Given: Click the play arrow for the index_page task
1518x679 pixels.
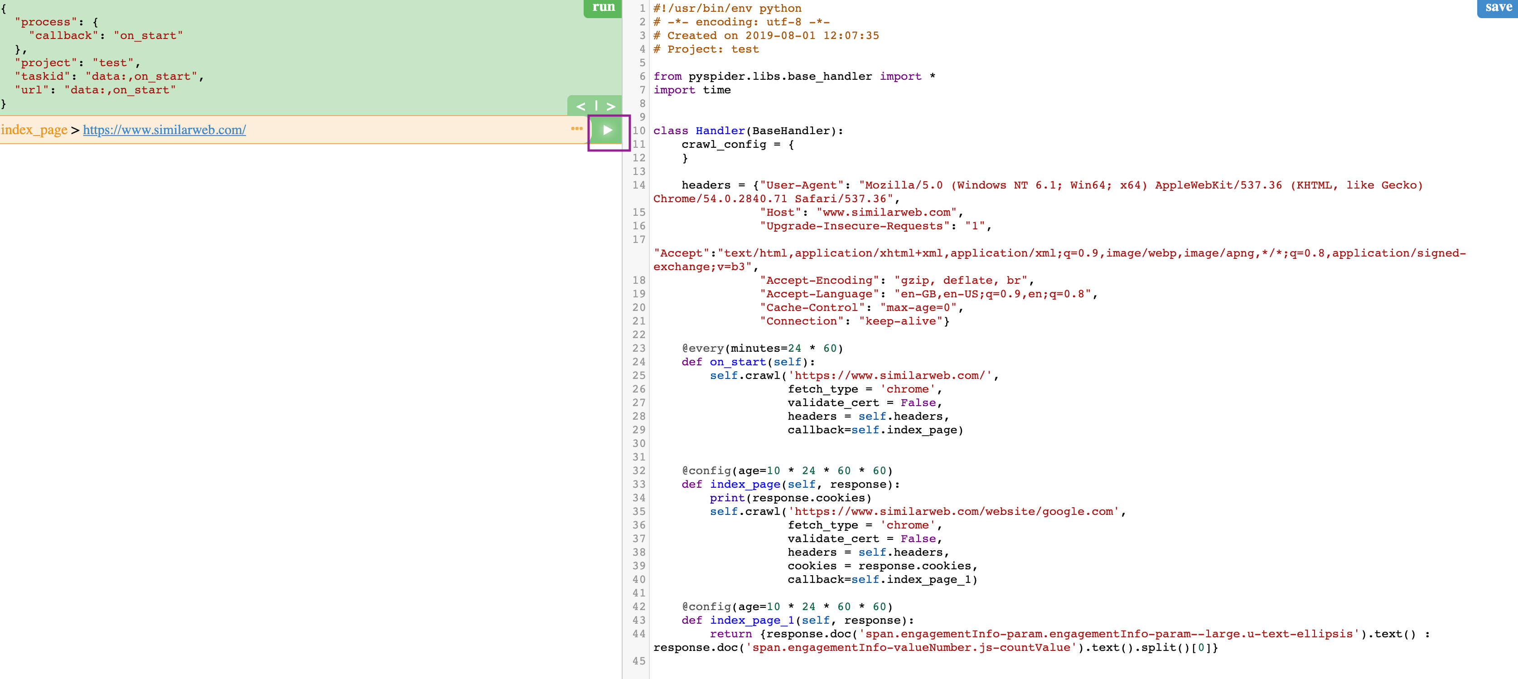Looking at the screenshot, I should tap(607, 130).
